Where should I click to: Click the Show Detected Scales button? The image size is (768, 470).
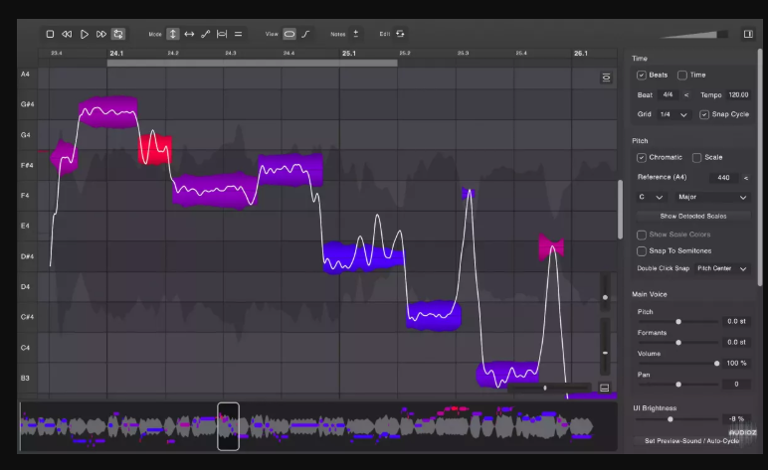(692, 216)
